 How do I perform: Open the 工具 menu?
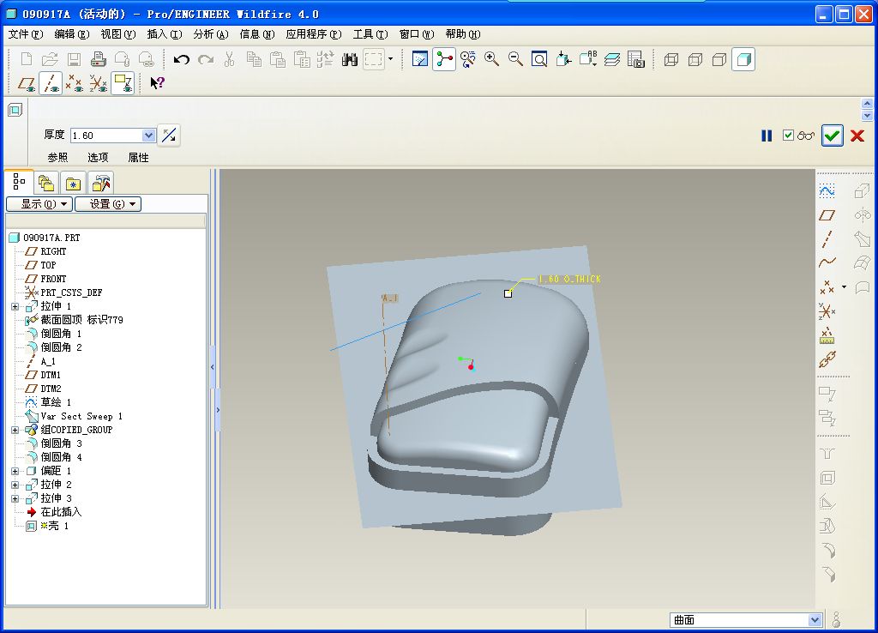[x=370, y=34]
